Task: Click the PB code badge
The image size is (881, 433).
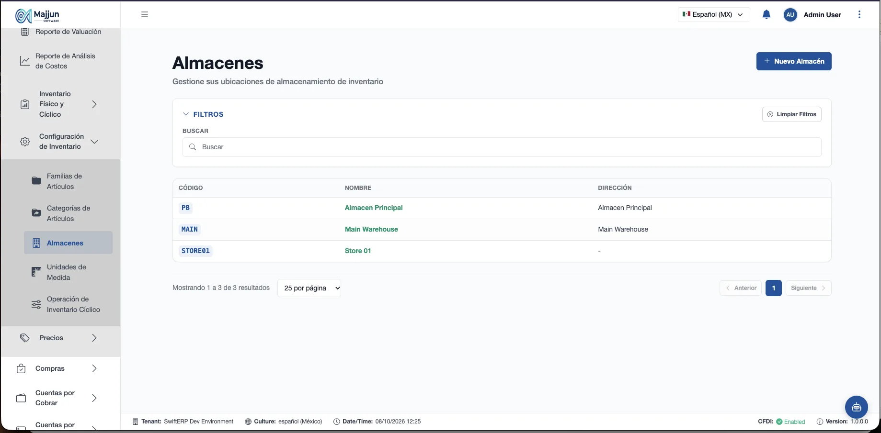Action: coord(185,208)
